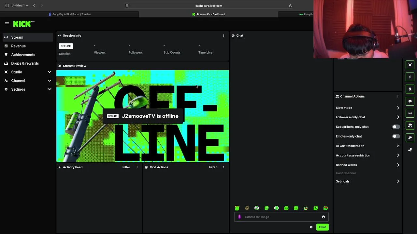The image size is (417, 234).
Task: Open the emoji picker in chat input
Action: coord(323,217)
